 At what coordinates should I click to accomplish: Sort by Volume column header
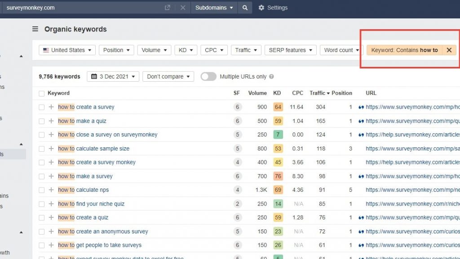tap(257, 93)
